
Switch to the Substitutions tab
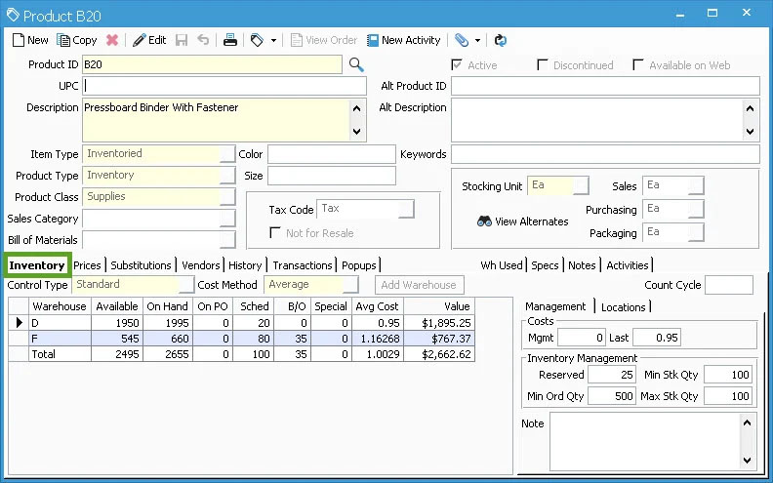(x=141, y=265)
